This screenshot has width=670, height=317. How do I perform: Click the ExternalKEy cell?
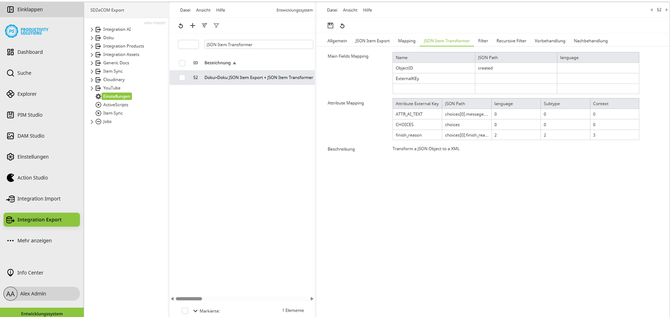(434, 78)
